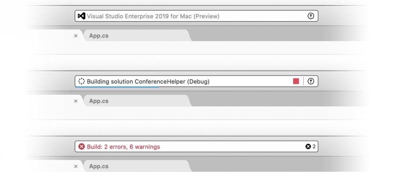The image size is (393, 172).
Task: Click 'Building solution ConferenceHelper (Debug)' status text
Action: [148, 81]
